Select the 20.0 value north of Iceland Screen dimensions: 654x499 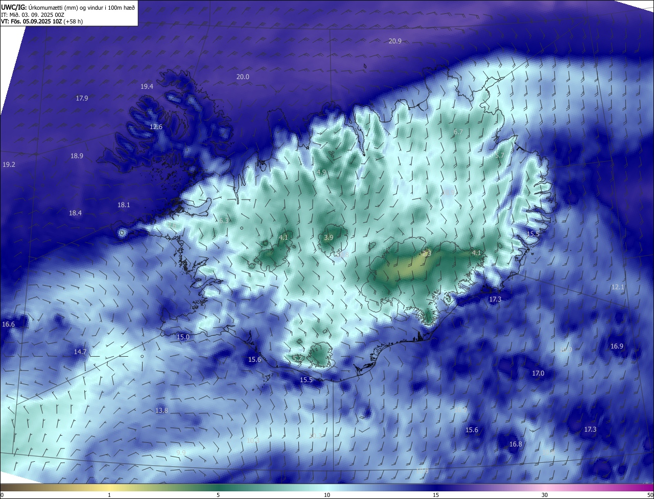click(243, 77)
